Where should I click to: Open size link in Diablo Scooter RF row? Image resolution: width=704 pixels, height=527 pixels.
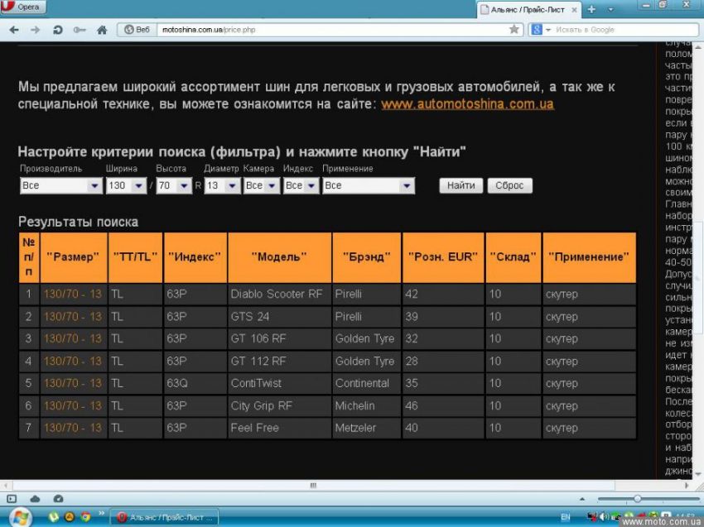(73, 295)
